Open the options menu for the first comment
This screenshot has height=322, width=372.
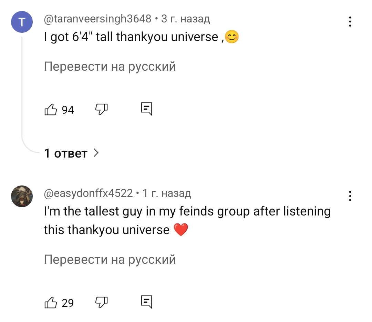click(350, 22)
